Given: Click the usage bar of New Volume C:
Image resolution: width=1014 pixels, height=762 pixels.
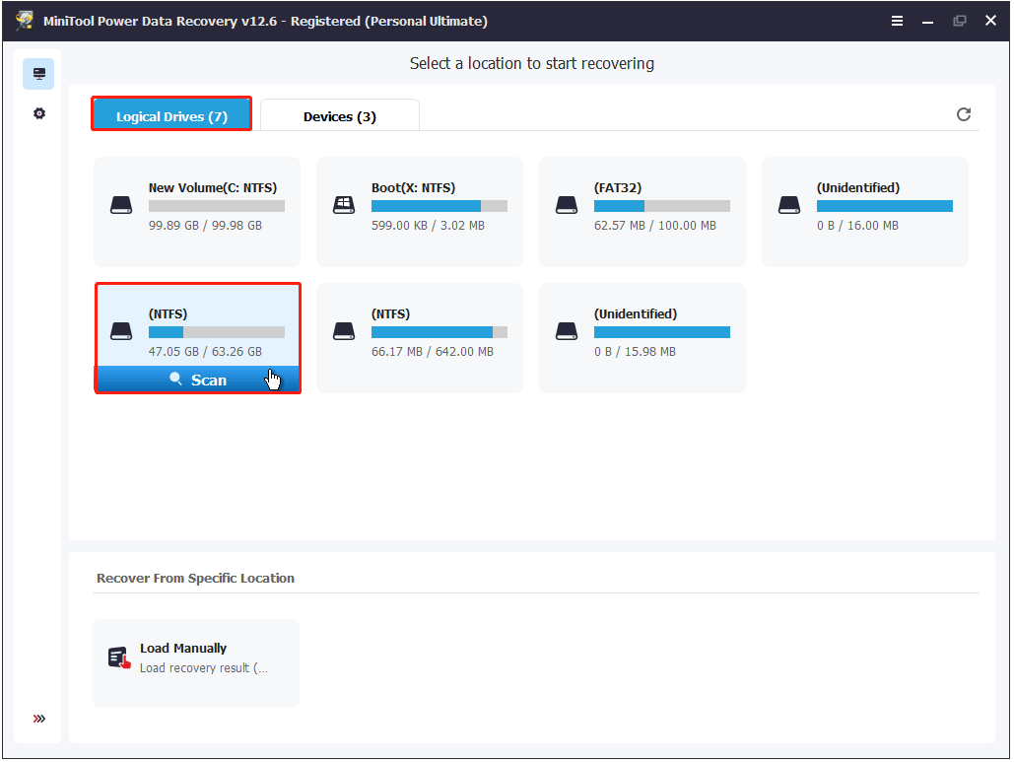Looking at the screenshot, I should [x=217, y=205].
